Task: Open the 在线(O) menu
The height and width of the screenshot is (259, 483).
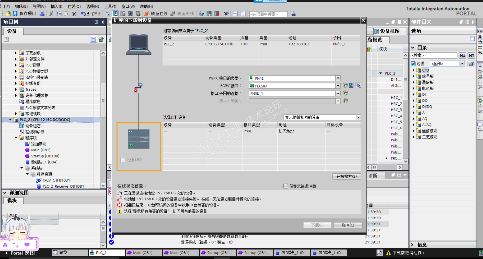Action: 74,6
